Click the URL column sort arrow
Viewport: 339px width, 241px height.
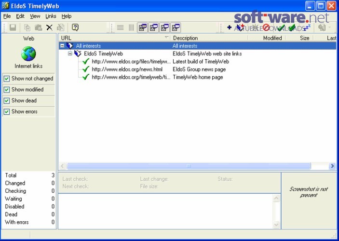coord(166,38)
